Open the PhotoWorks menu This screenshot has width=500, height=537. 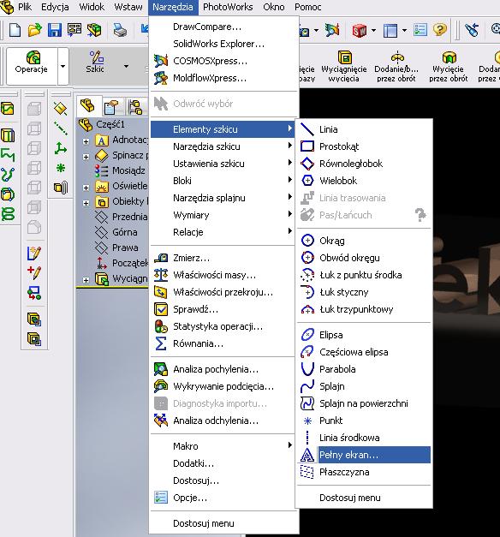click(228, 7)
